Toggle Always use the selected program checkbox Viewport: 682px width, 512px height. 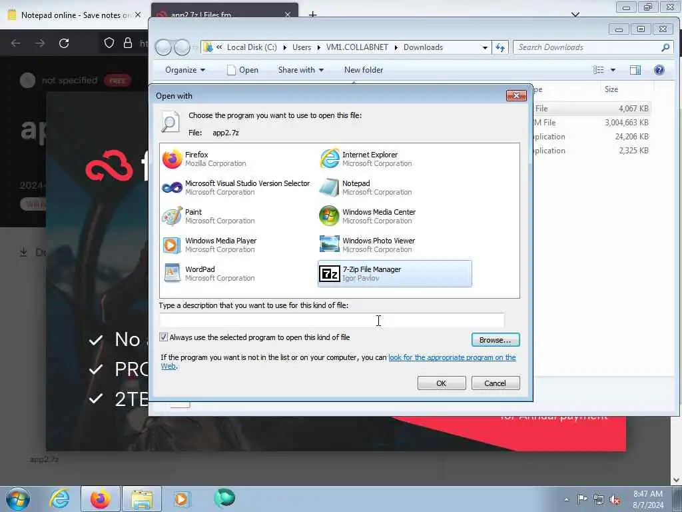[164, 337]
